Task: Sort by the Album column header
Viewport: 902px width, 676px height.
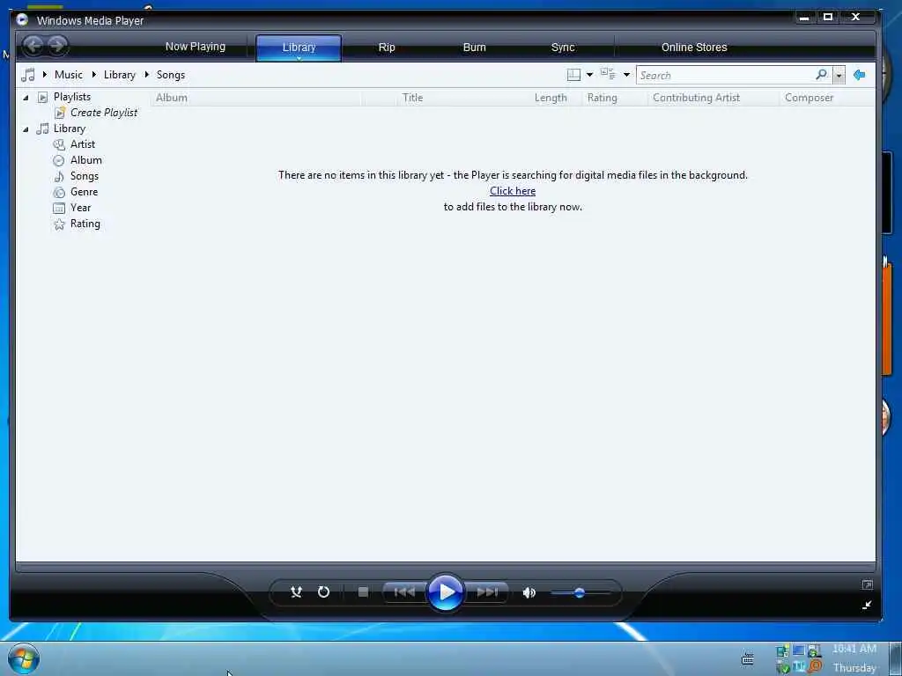Action: pyautogui.click(x=172, y=98)
